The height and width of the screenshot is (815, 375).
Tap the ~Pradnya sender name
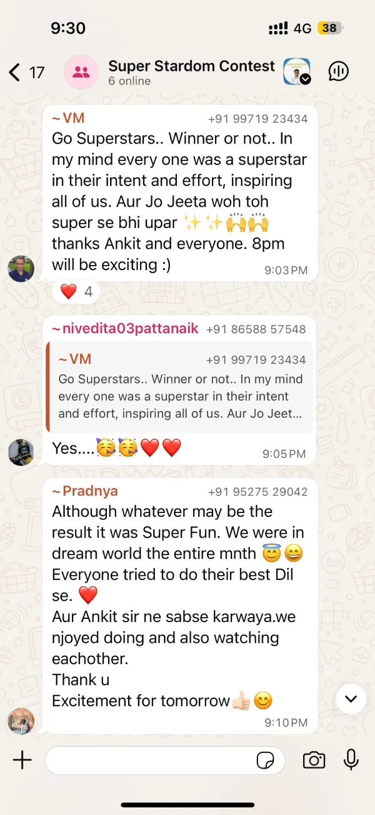click(x=85, y=492)
